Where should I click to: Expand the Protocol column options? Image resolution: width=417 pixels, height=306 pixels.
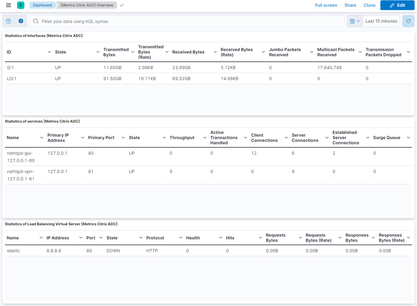[x=180, y=238]
